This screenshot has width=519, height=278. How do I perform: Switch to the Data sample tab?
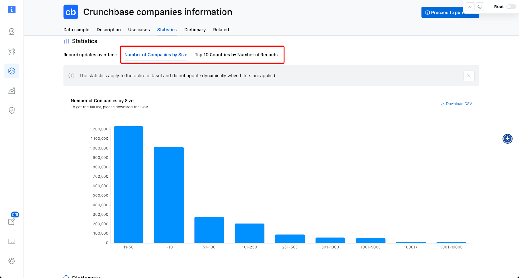(76, 30)
